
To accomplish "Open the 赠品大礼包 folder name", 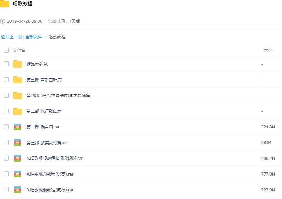I will click(37, 64).
